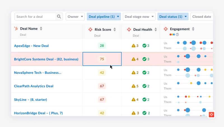Click the red icon beside Engagement
Image resolution: width=224 pixels, height=127 pixels.
(166, 29)
